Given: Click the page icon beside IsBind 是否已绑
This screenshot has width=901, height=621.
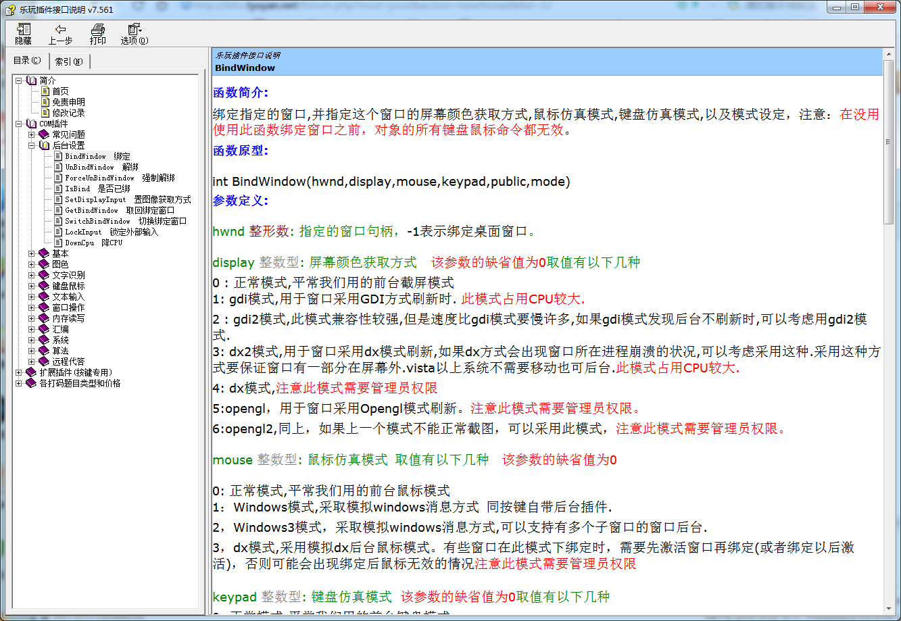Looking at the screenshot, I should click(x=58, y=189).
